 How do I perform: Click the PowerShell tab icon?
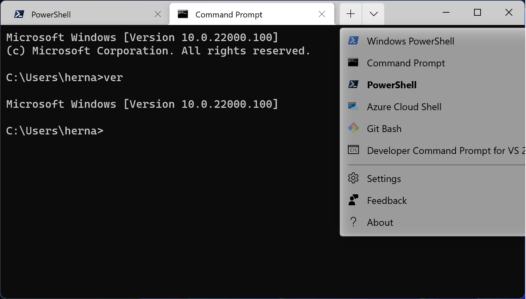(19, 14)
